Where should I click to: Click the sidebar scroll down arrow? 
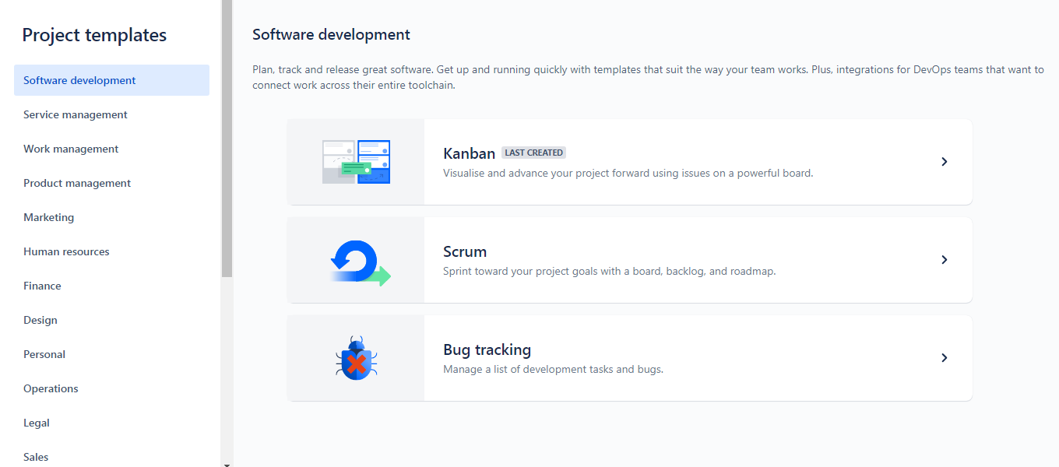(227, 464)
